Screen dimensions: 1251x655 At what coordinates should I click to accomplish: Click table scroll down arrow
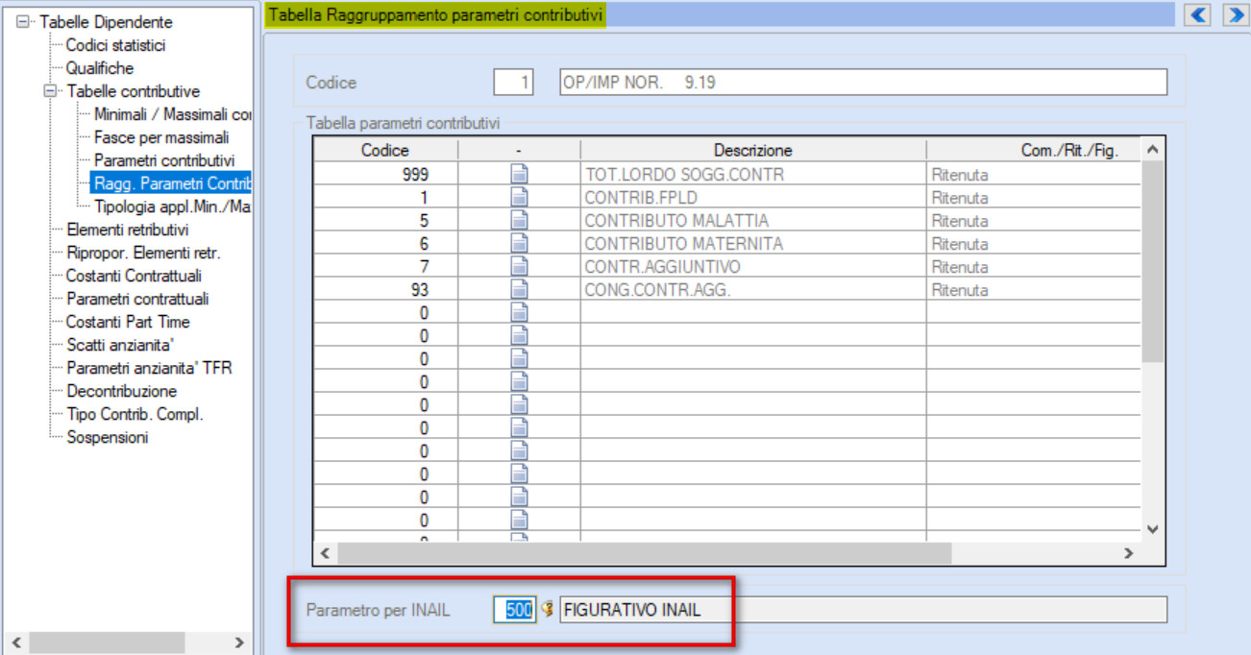(x=1153, y=529)
